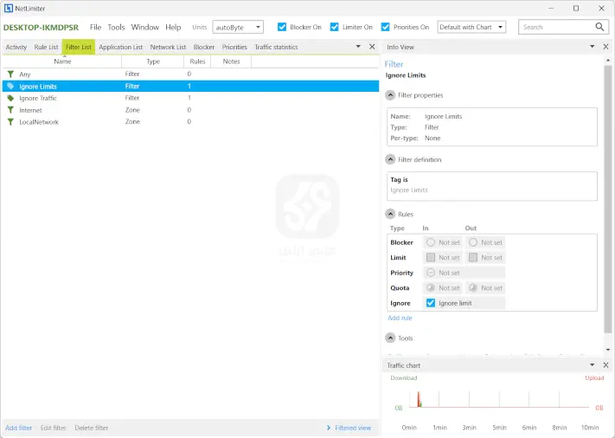Open the Help menu
This screenshot has height=438, width=615.
point(173,27)
